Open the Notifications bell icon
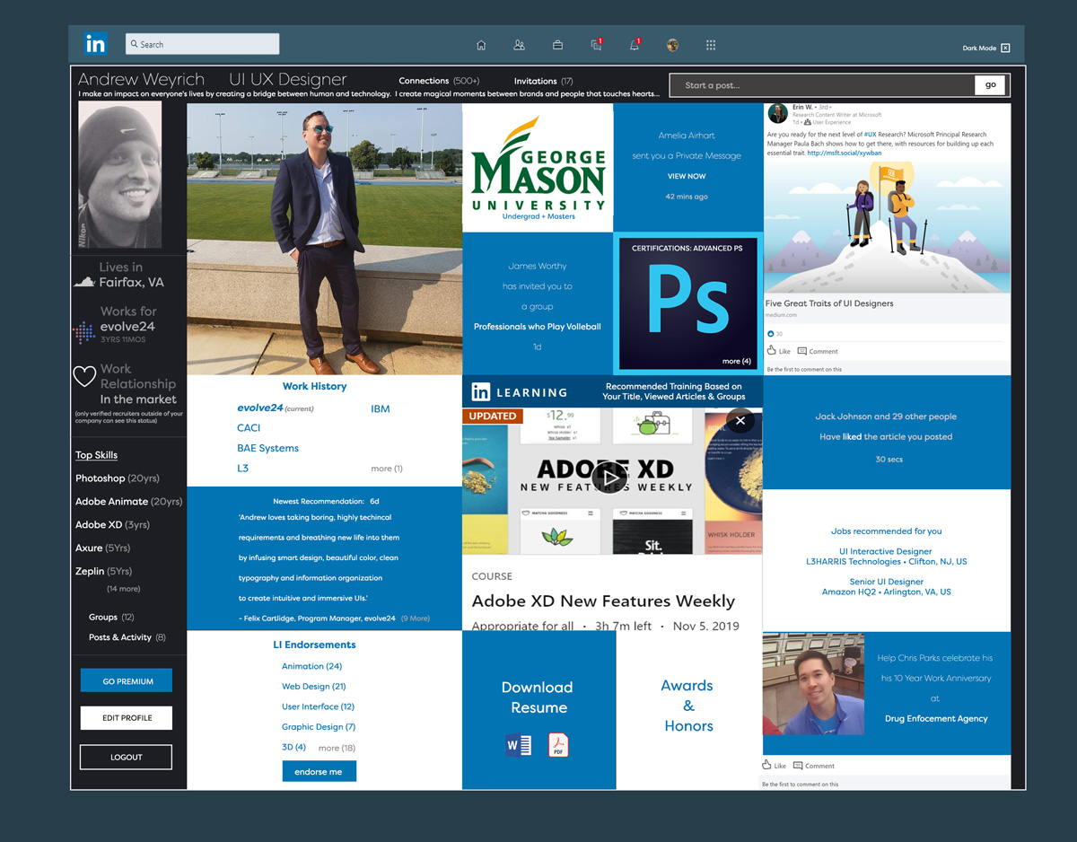 point(635,45)
